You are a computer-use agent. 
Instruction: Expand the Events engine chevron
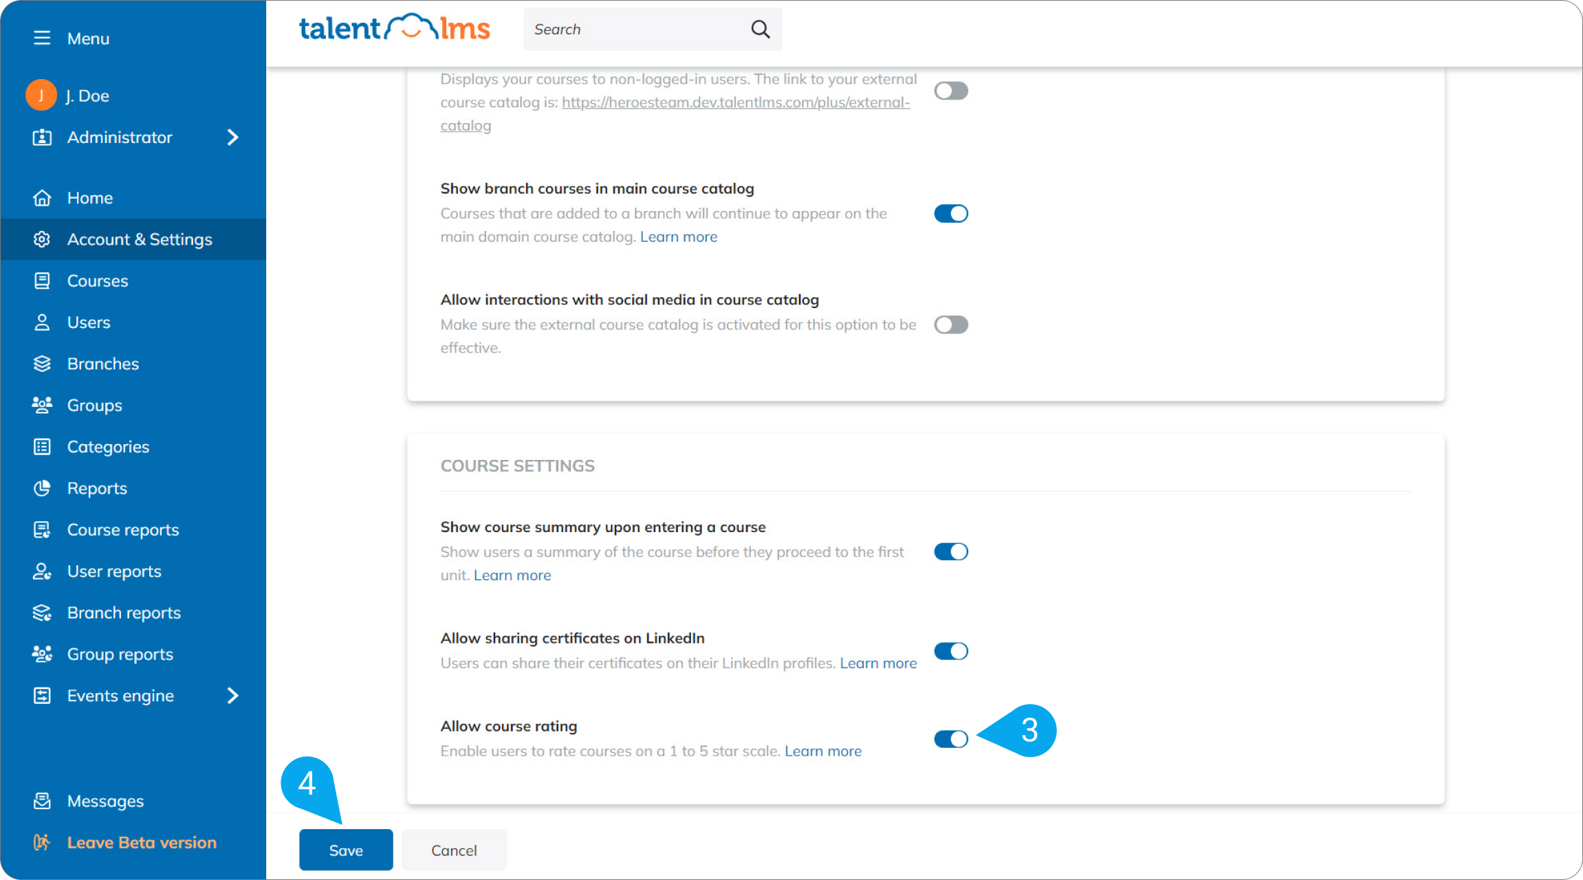click(232, 696)
